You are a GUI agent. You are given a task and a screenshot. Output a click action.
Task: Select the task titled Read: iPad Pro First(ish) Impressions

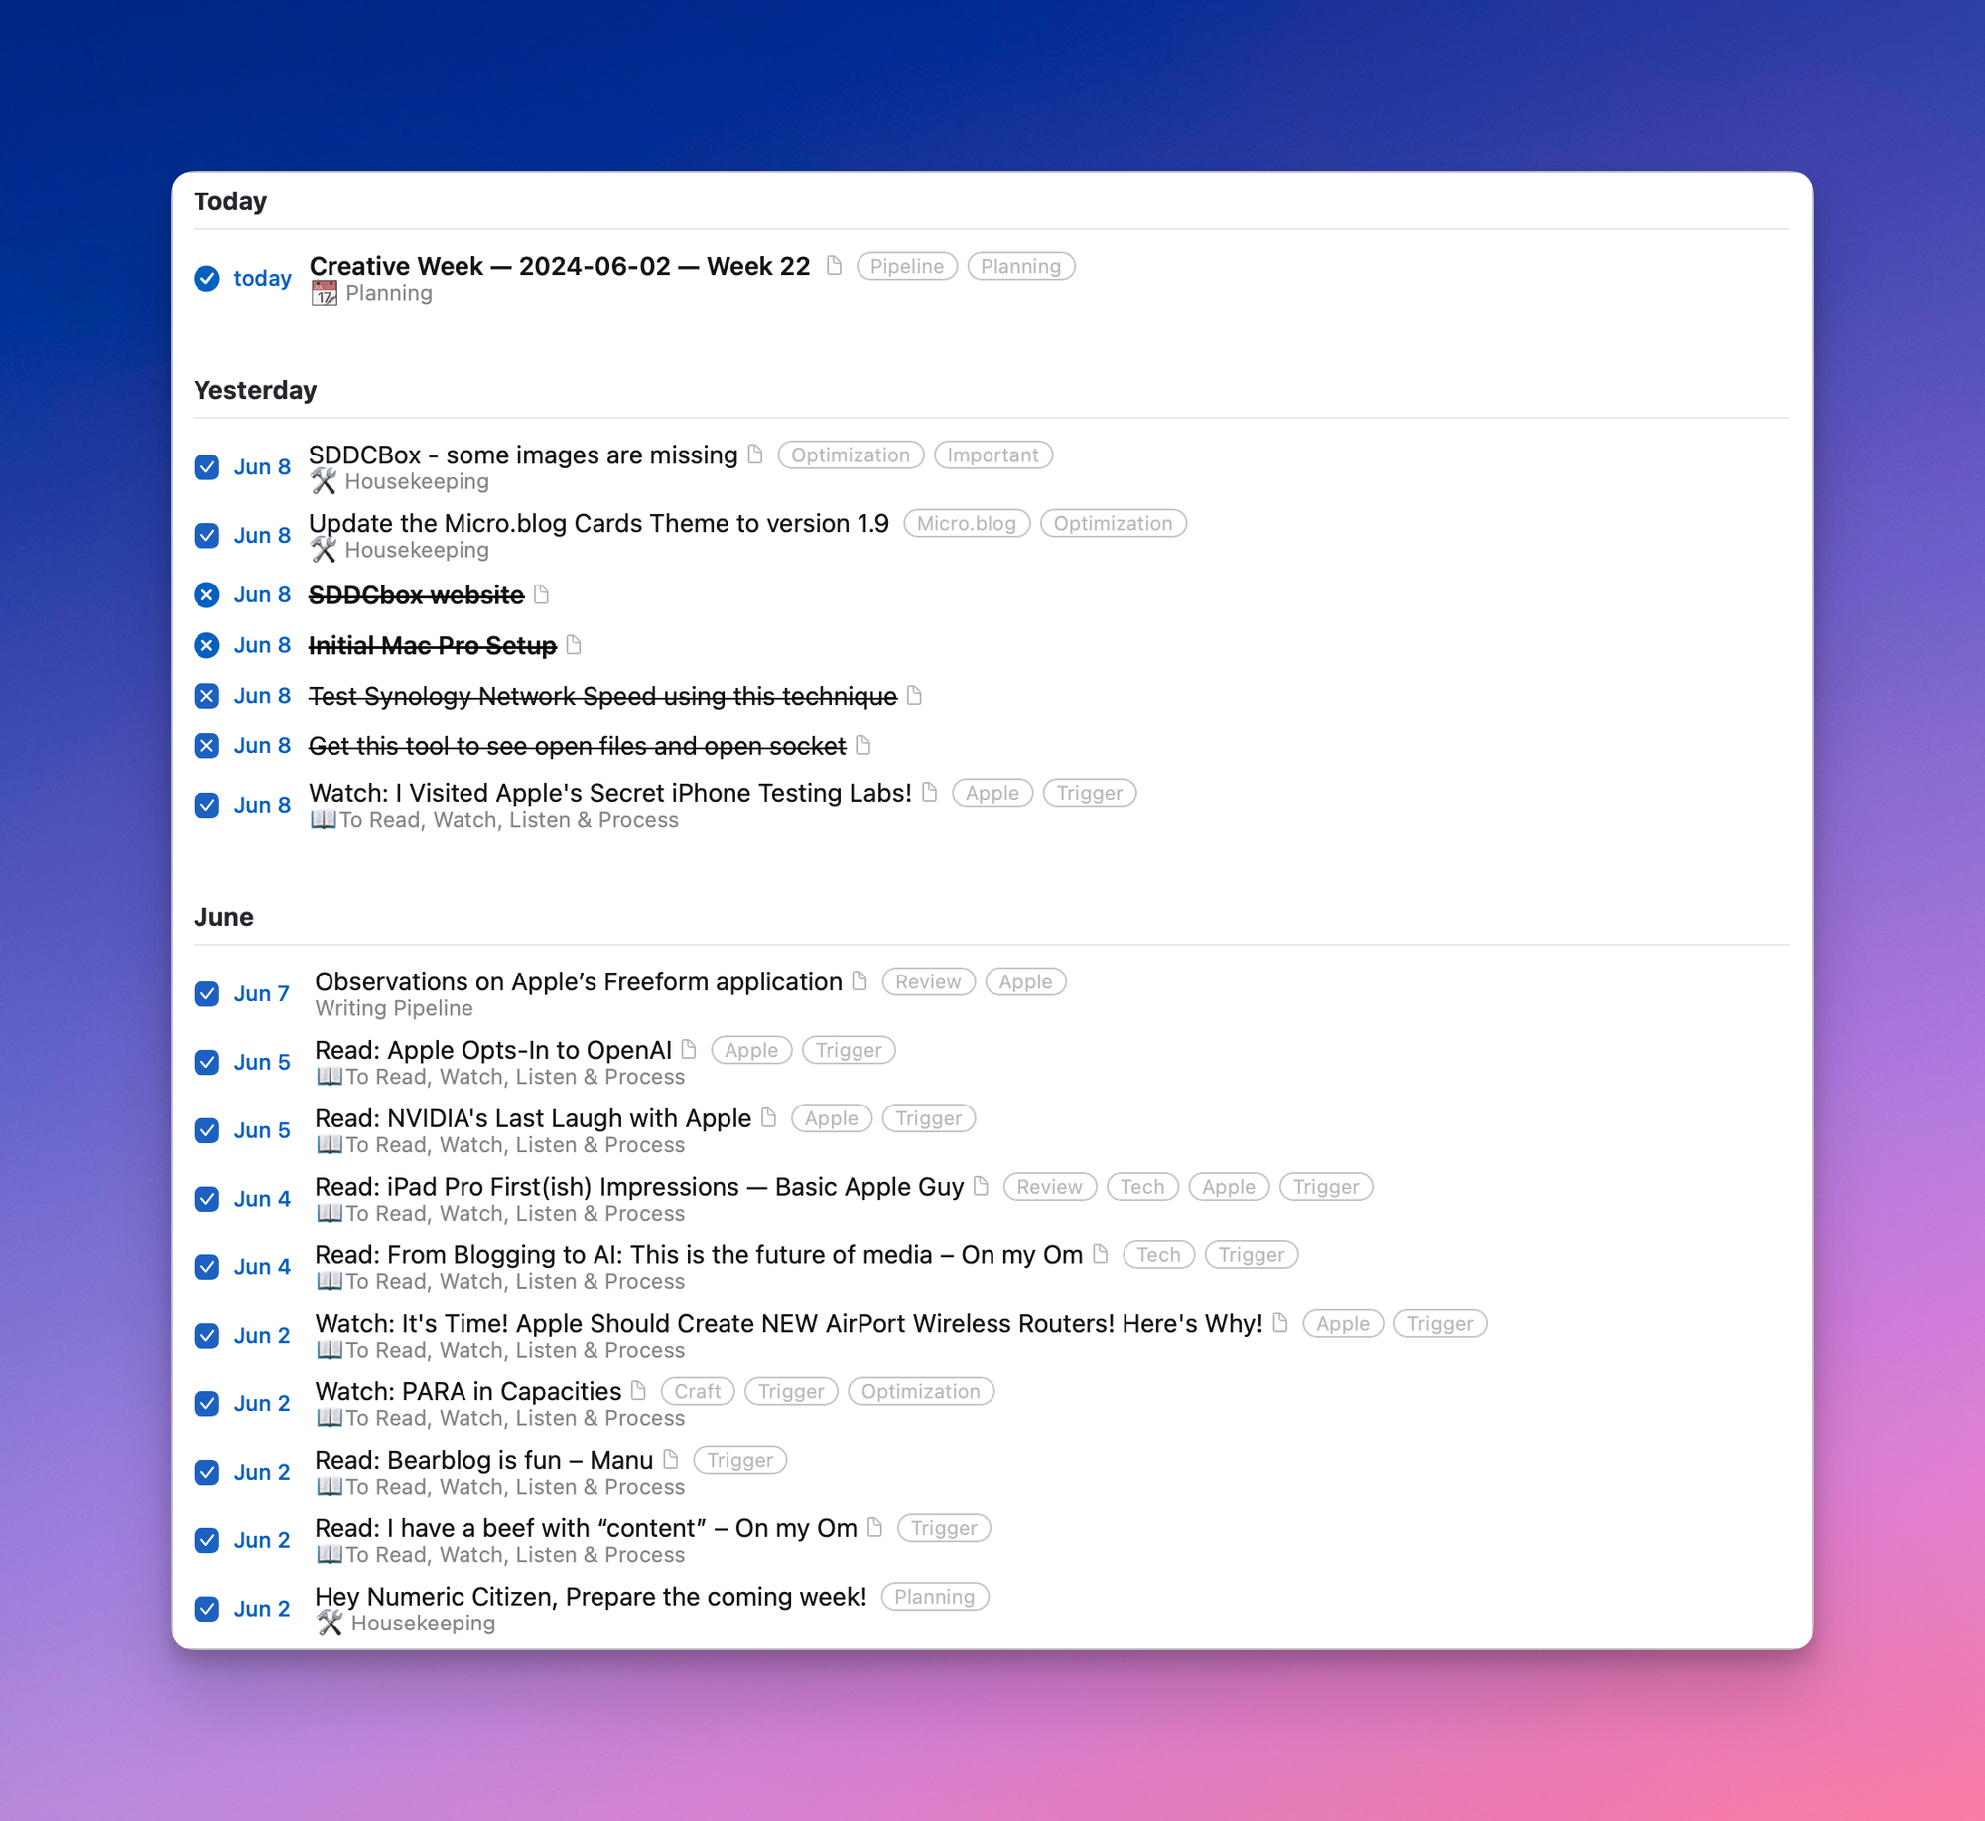(638, 1186)
